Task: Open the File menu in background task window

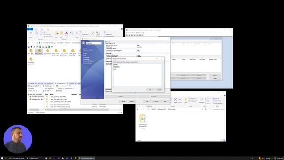Action: tap(127, 33)
